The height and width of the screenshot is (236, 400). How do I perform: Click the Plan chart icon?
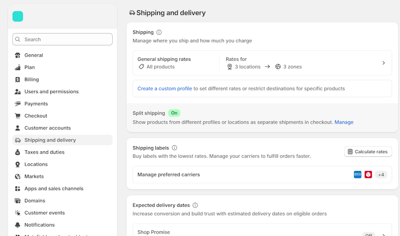pyautogui.click(x=17, y=67)
